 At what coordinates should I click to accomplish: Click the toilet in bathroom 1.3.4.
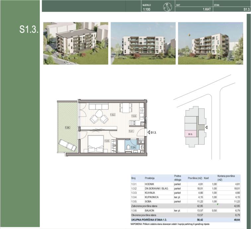click(128, 147)
